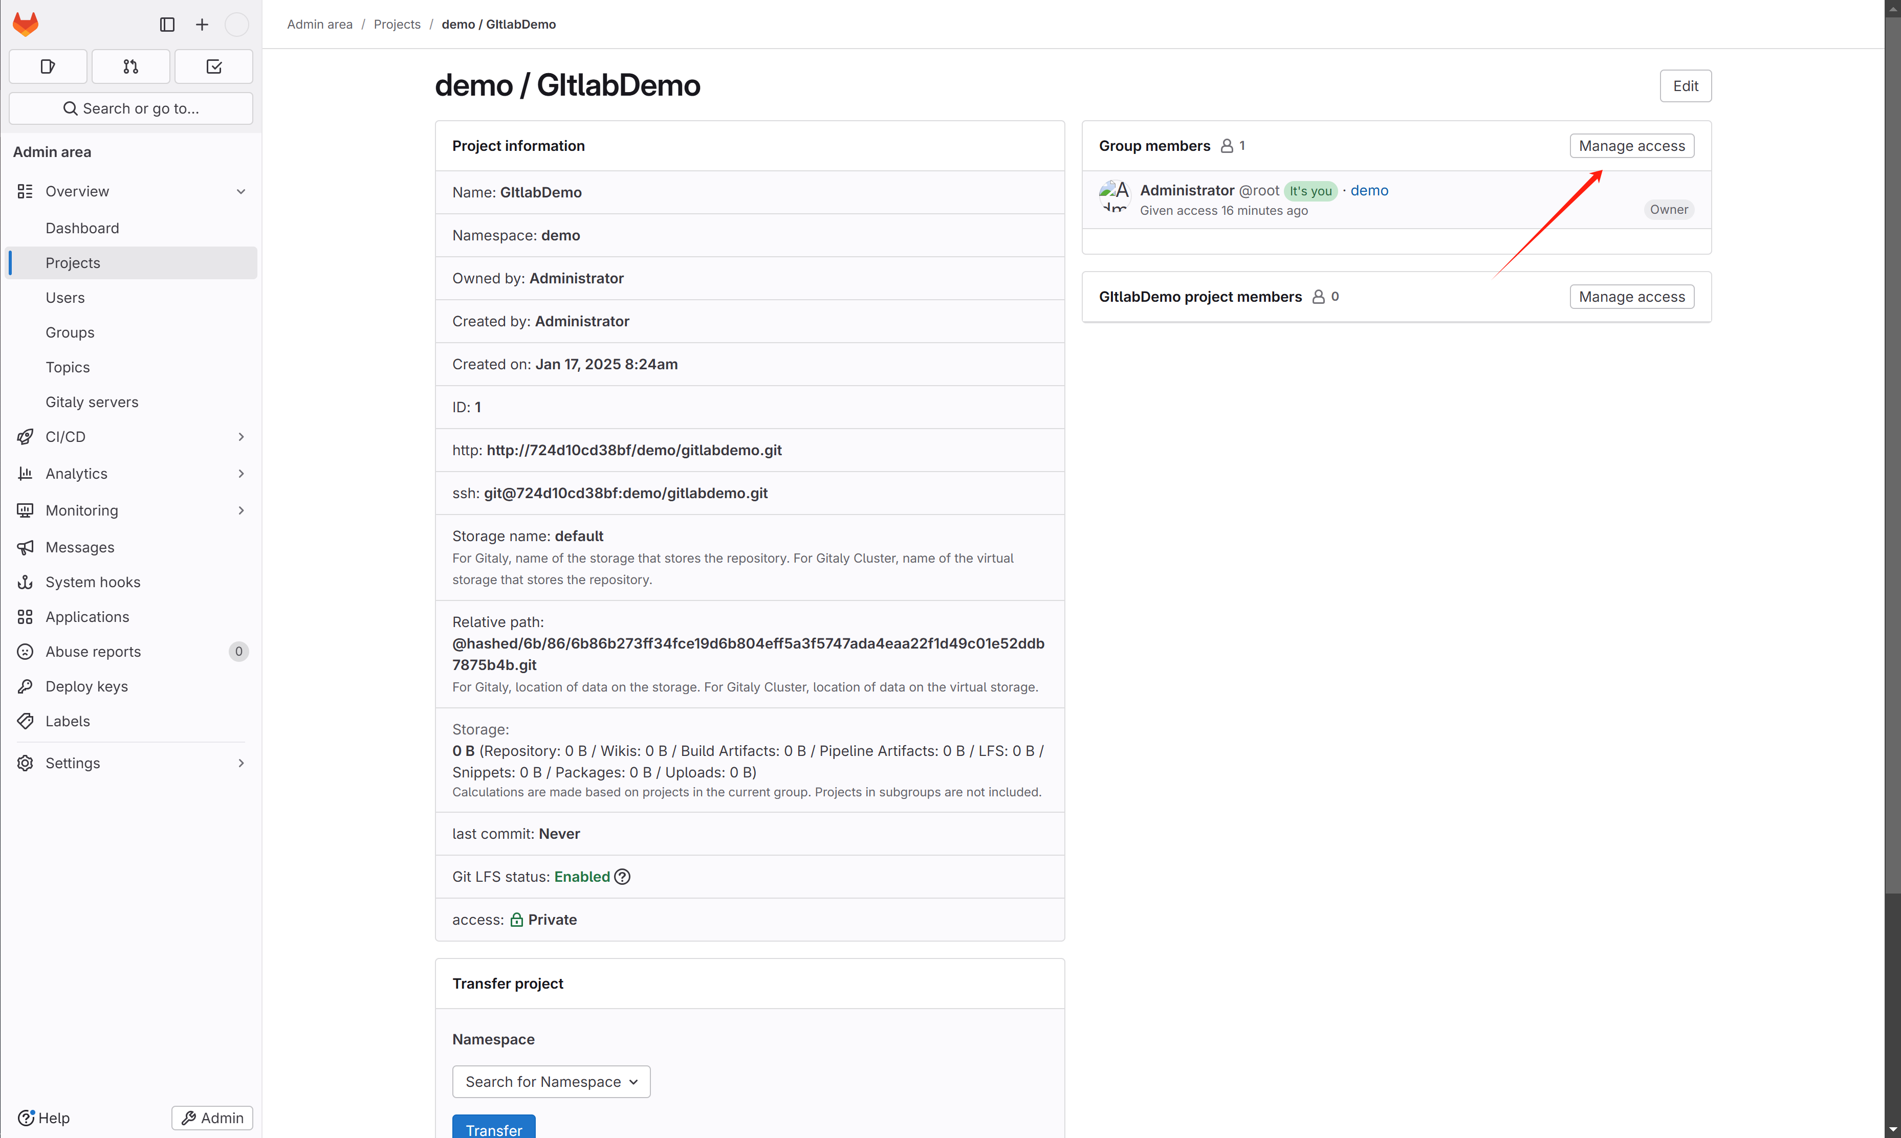Open the create new plus menu

click(x=202, y=25)
